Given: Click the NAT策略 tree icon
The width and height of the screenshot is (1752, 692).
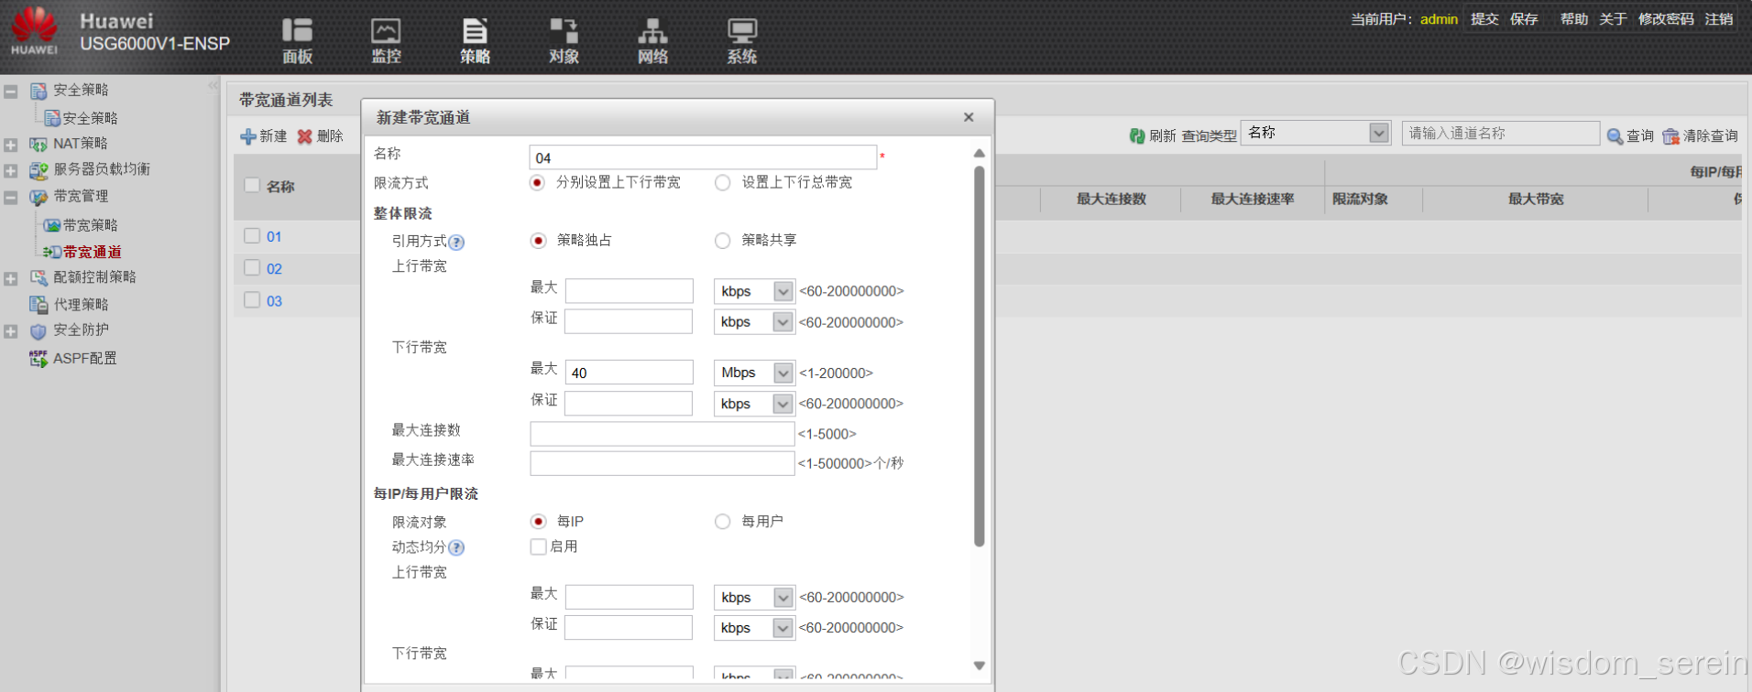Looking at the screenshot, I should 38,144.
